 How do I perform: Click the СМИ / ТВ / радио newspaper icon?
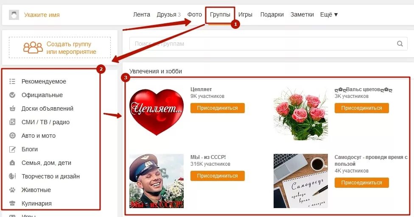point(12,122)
